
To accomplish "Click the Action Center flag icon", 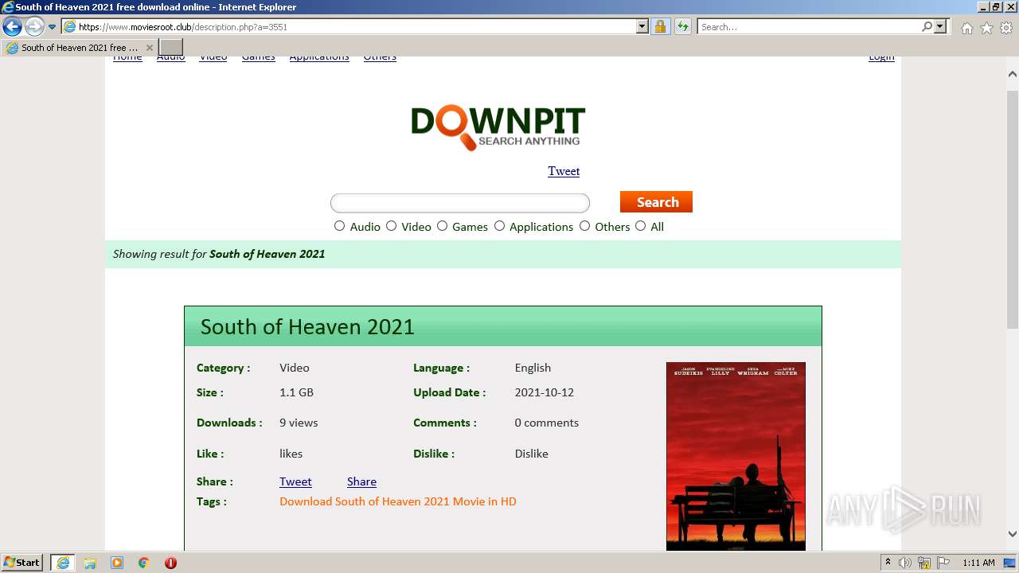I will [x=943, y=563].
